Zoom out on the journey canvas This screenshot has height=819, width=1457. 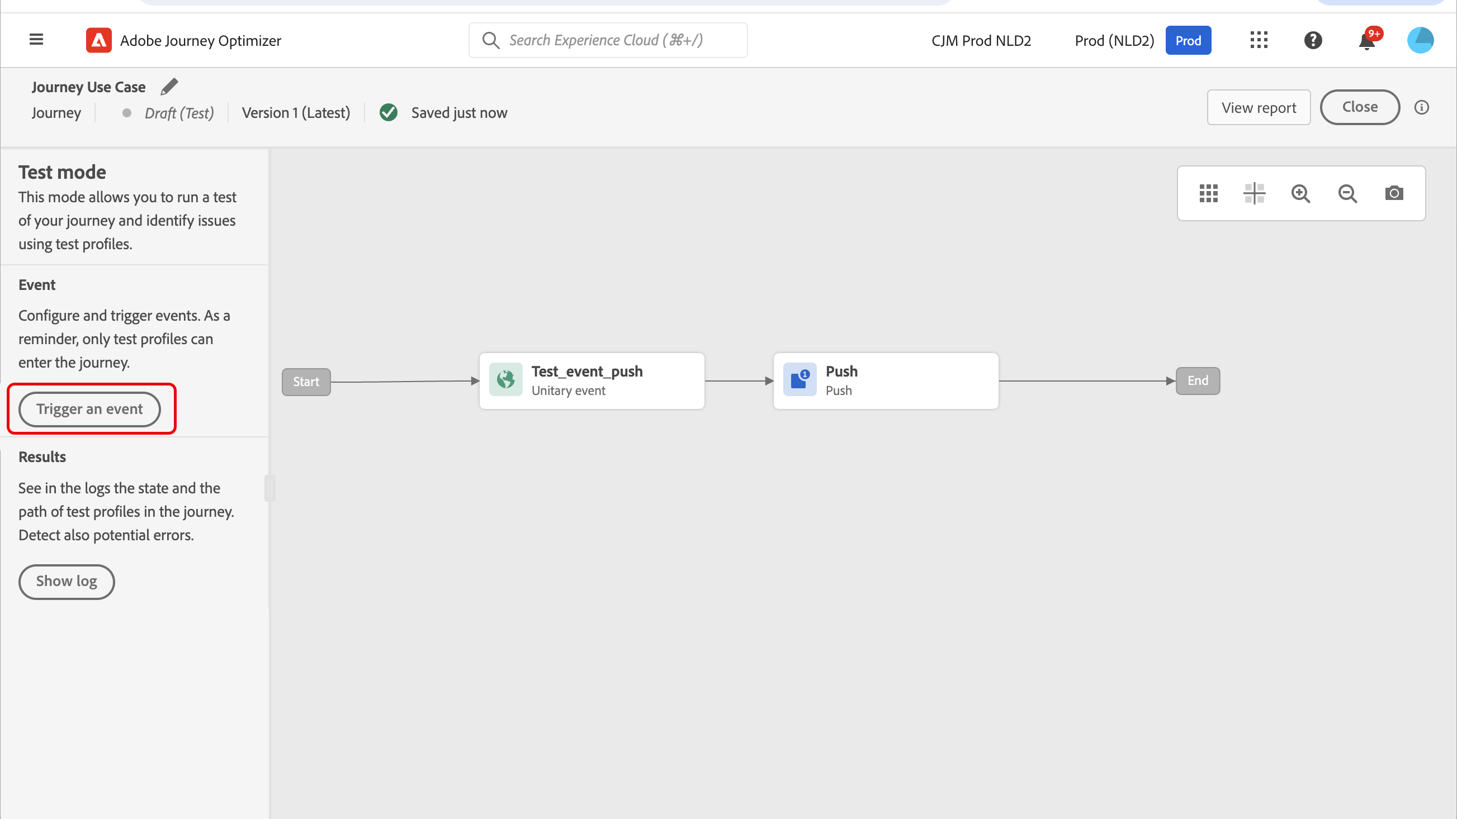(1347, 193)
